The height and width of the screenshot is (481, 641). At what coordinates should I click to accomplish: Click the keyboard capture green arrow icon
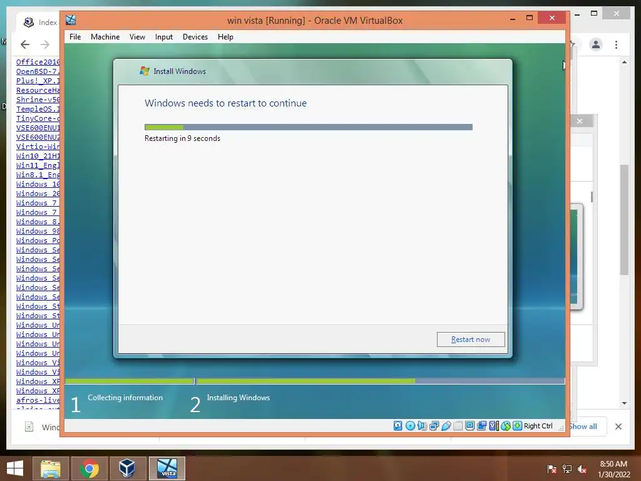(518, 426)
